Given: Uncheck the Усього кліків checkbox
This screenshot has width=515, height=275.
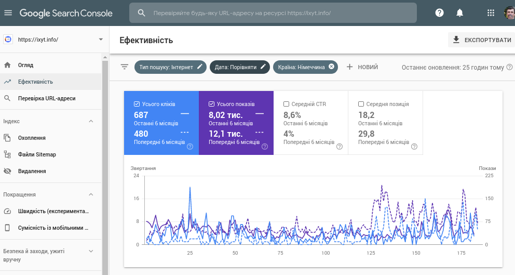Looking at the screenshot, I should click(x=137, y=104).
